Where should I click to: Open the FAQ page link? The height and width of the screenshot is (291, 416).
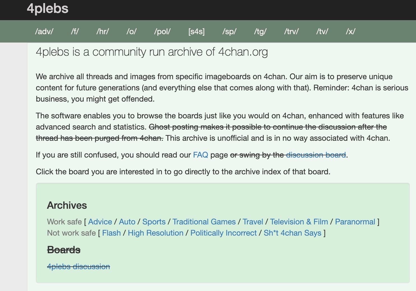(200, 155)
